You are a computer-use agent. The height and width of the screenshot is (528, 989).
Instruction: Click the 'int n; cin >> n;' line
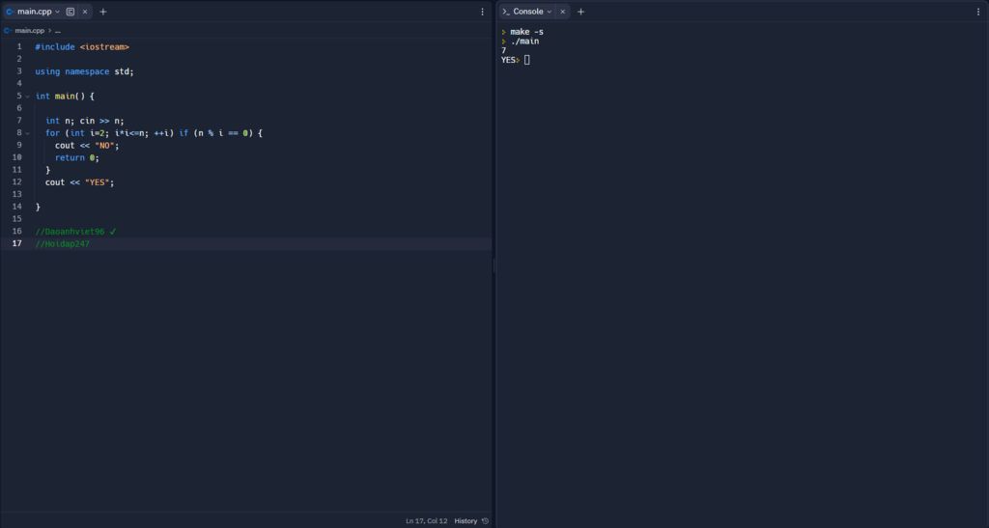click(x=85, y=121)
